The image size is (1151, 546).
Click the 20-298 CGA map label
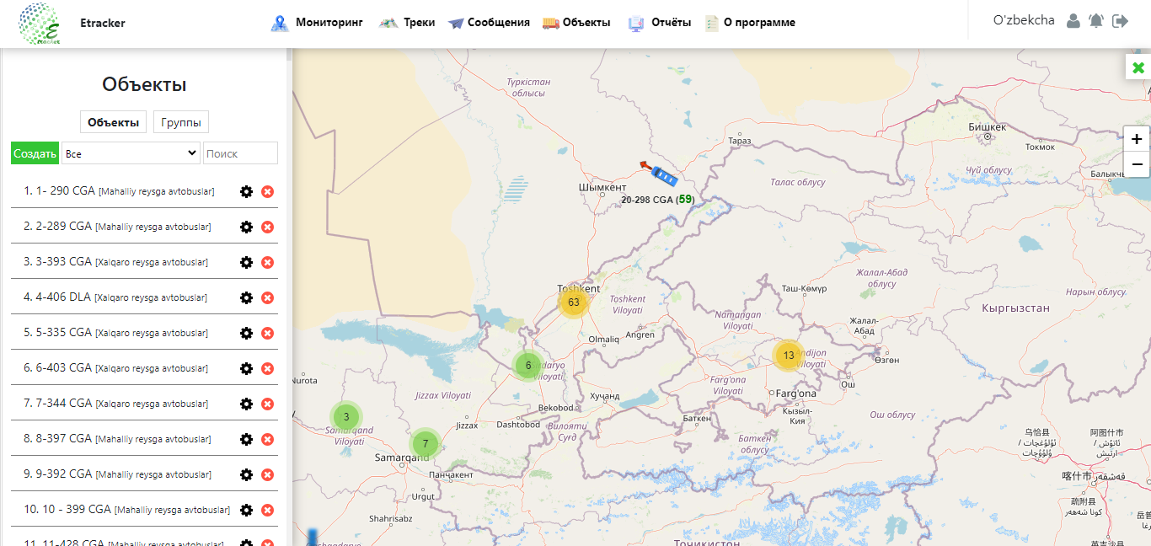point(657,200)
